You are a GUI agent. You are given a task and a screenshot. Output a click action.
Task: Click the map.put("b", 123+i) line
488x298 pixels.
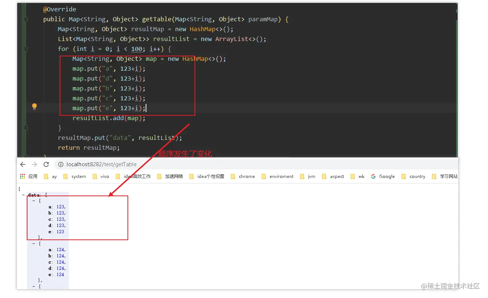point(109,88)
